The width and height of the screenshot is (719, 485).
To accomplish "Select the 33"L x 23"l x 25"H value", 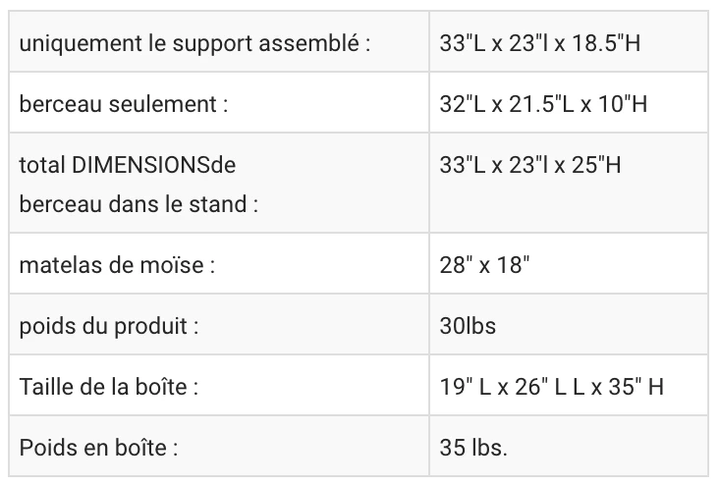I will pyautogui.click(x=530, y=165).
